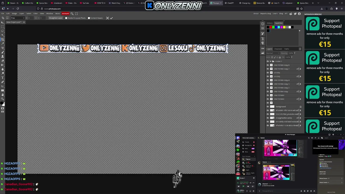Switch to the History tab

(x=270, y=23)
